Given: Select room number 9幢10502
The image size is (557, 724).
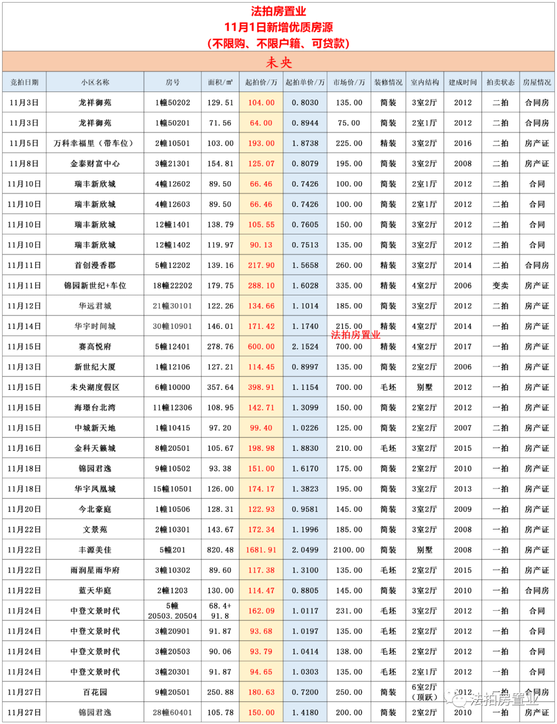Looking at the screenshot, I should tap(173, 468).
